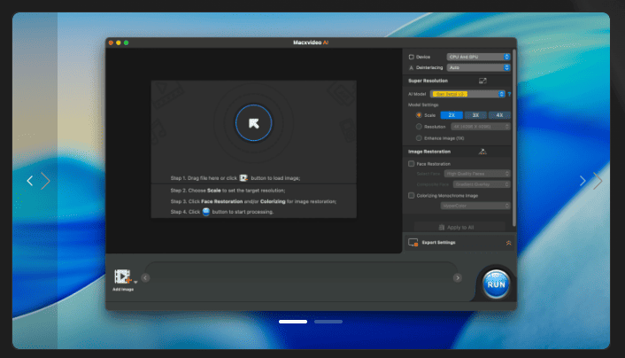Click the Model Settings label
This screenshot has height=358, width=625.
click(x=423, y=105)
